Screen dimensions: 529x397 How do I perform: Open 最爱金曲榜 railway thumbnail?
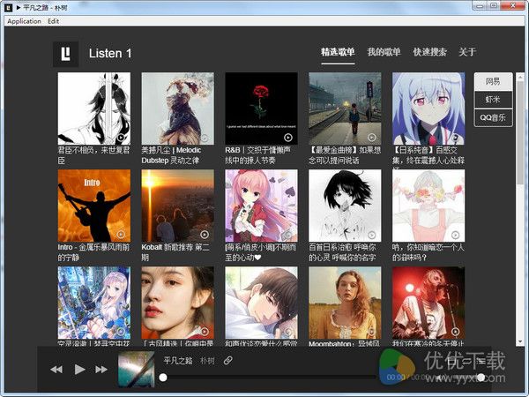pyautogui.click(x=345, y=109)
